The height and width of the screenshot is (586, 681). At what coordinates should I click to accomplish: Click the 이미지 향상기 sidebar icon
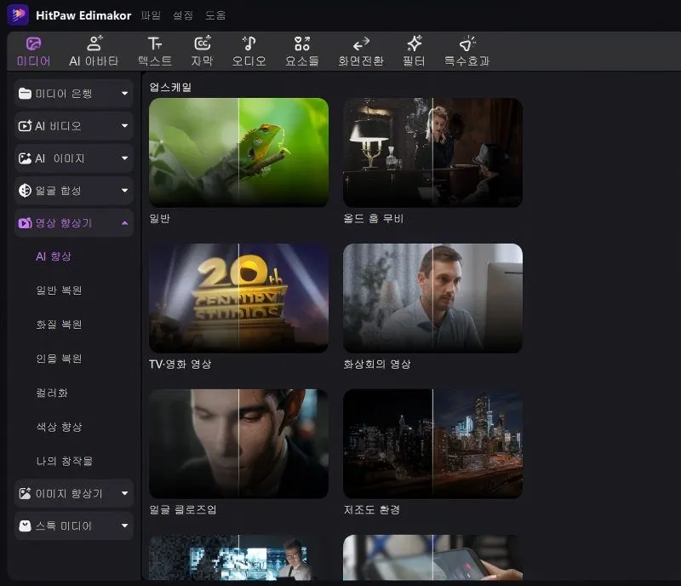(x=26, y=493)
